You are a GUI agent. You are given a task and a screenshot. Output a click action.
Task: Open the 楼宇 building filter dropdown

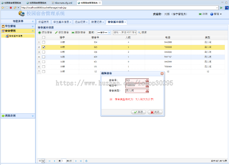tap(109, 33)
